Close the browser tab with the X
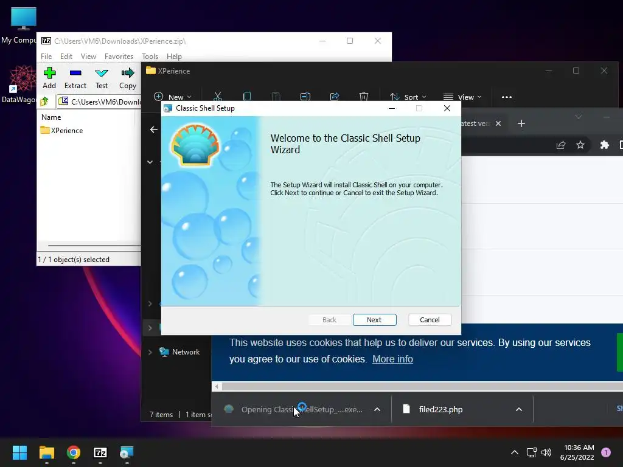The height and width of the screenshot is (467, 623). tap(498, 123)
